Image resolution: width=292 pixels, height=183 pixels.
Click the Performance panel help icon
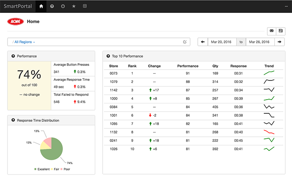pos(13,56)
